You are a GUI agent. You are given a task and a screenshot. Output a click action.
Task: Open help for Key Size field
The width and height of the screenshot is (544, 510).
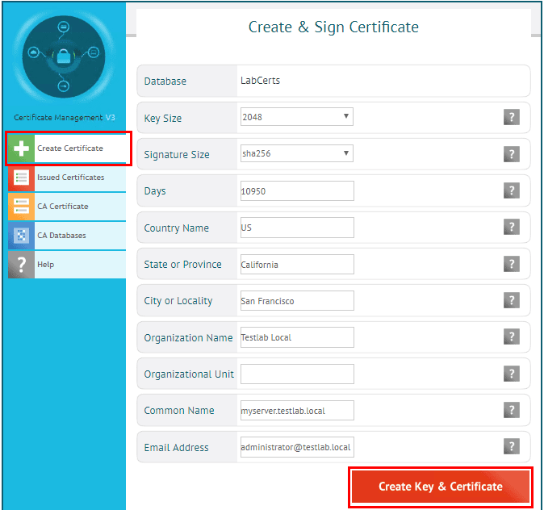tap(512, 117)
